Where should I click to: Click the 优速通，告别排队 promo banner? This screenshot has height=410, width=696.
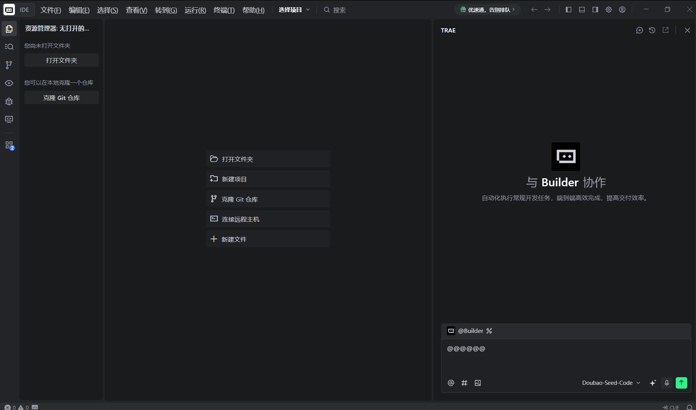pyautogui.click(x=487, y=10)
